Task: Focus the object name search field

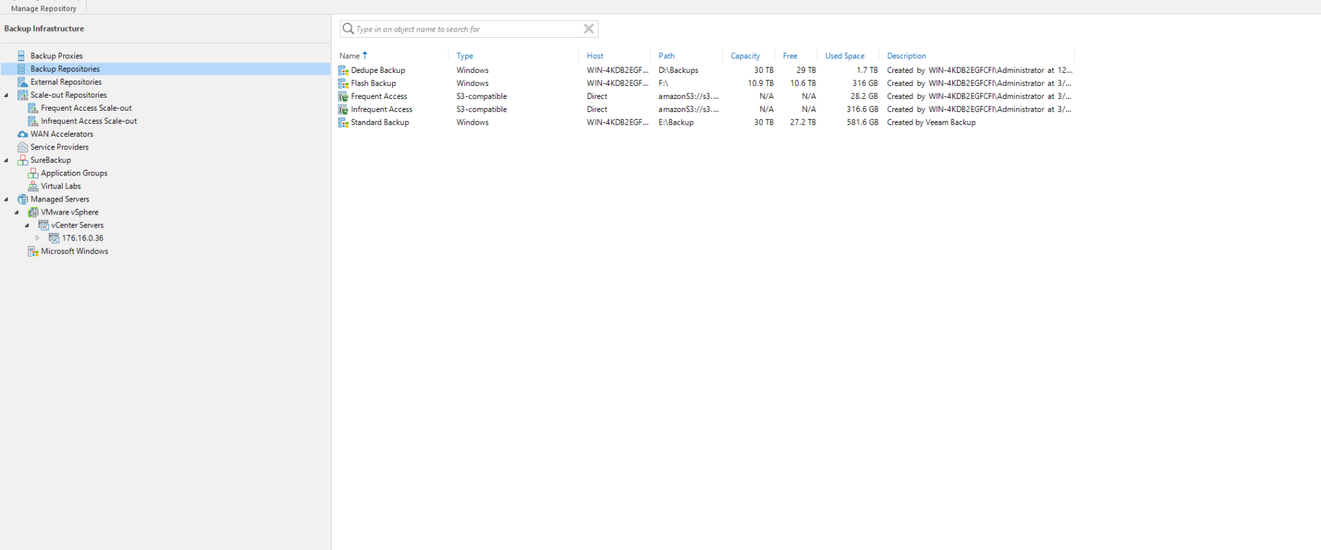Action: 468,29
